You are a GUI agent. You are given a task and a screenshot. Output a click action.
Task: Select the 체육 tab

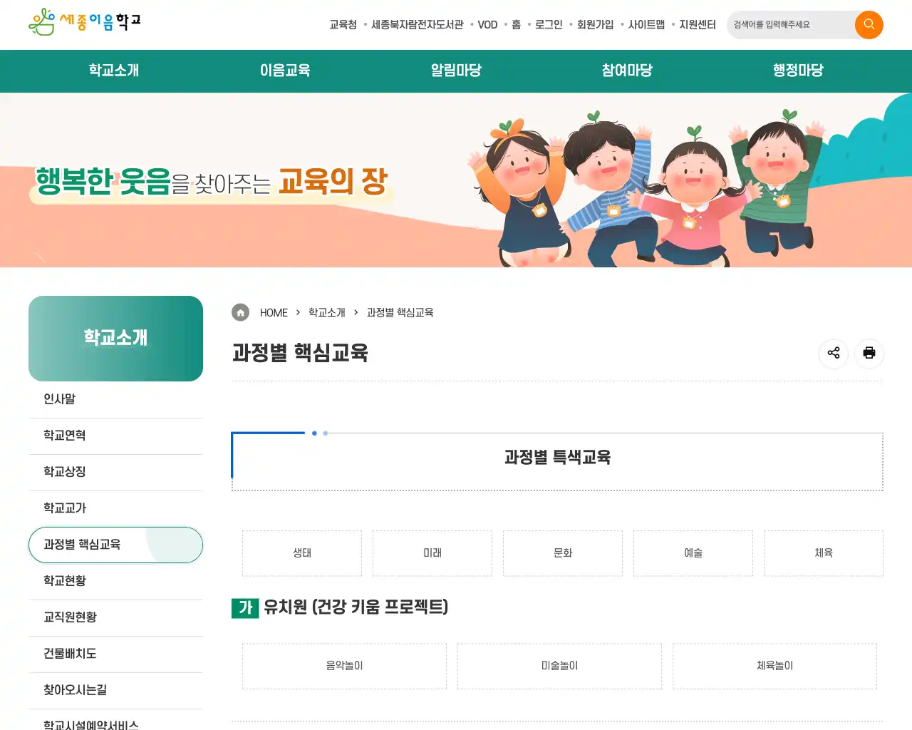pos(824,553)
